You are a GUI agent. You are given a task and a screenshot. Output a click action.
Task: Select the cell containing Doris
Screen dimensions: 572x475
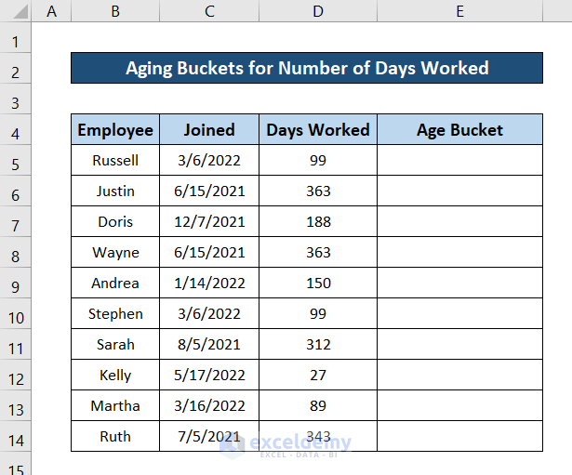click(x=115, y=222)
